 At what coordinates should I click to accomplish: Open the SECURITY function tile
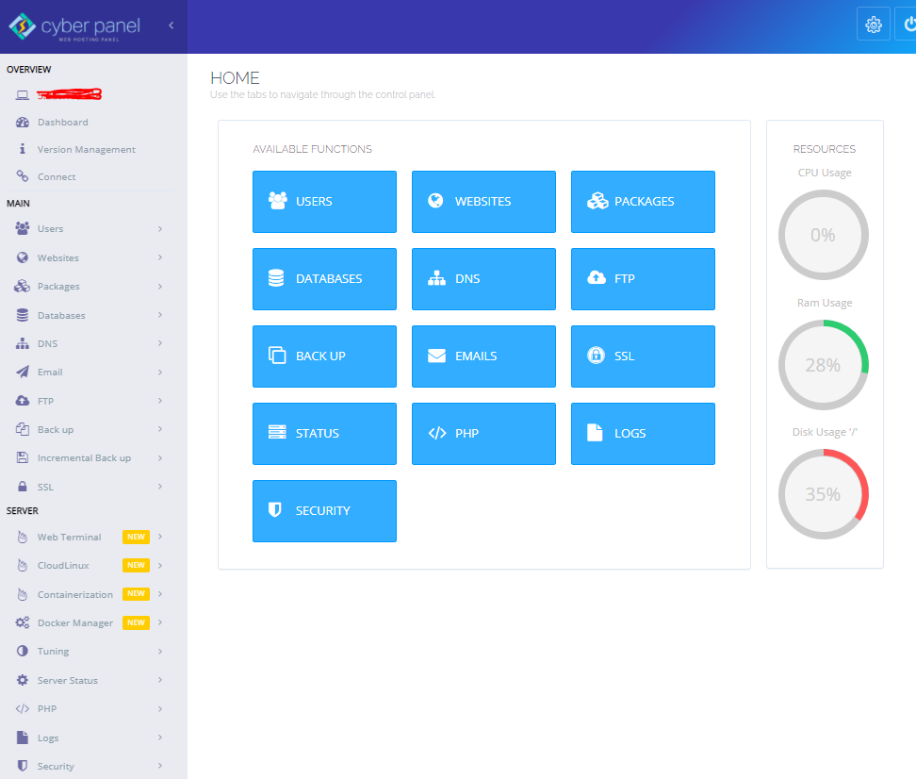324,511
